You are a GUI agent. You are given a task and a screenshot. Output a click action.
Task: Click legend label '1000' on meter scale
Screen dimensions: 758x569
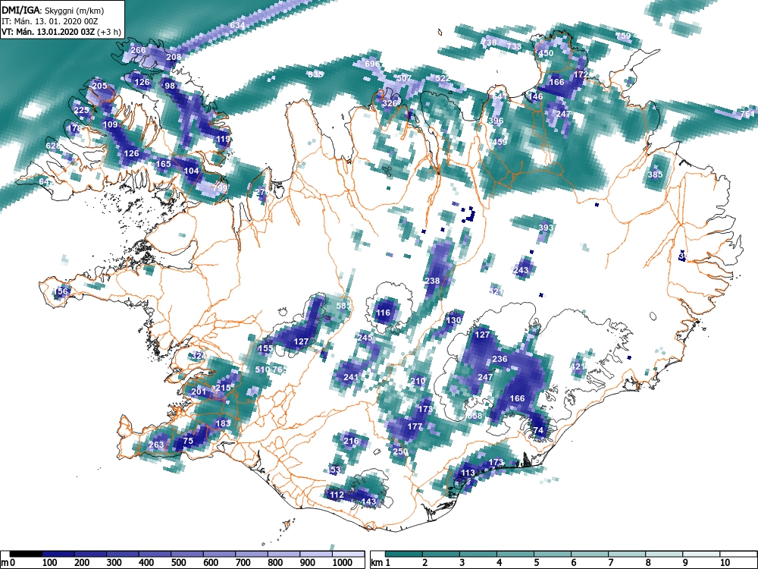click(343, 563)
